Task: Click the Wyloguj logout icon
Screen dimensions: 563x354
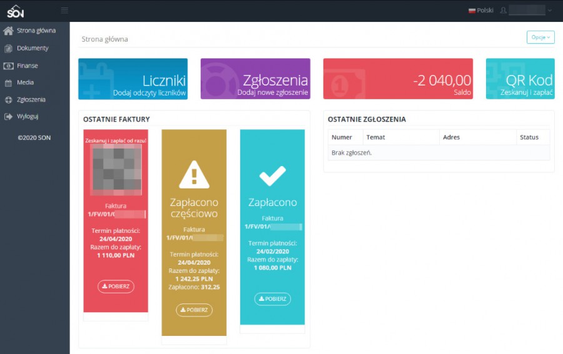Action: (8, 117)
